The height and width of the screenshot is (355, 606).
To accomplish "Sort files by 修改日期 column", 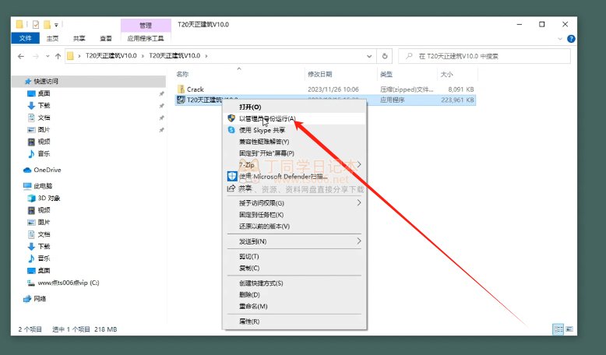I will [x=319, y=74].
